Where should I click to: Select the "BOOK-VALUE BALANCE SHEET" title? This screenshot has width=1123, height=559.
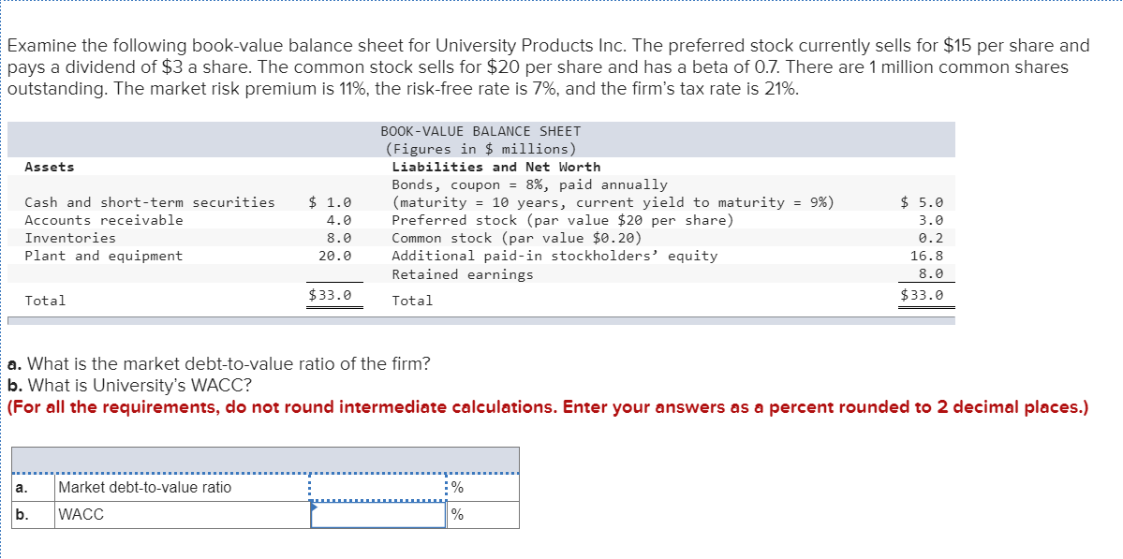480,131
